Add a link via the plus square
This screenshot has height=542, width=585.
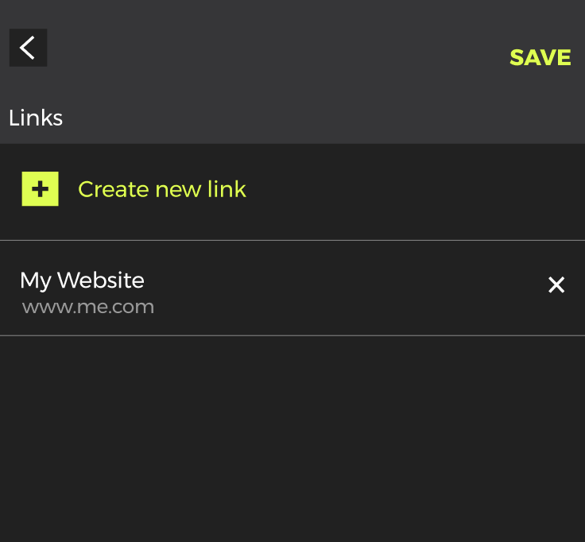41,189
